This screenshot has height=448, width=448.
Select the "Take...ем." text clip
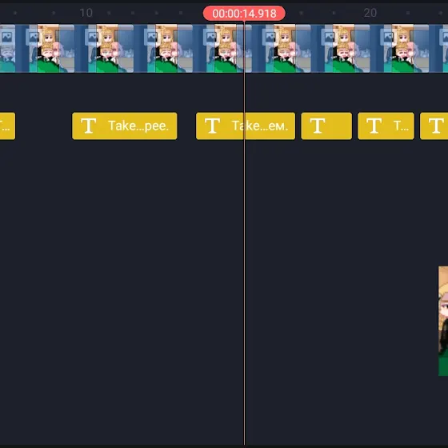pos(246,126)
